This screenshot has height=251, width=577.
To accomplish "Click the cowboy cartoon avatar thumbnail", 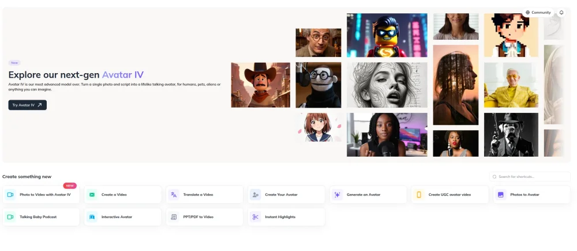I will point(261,85).
